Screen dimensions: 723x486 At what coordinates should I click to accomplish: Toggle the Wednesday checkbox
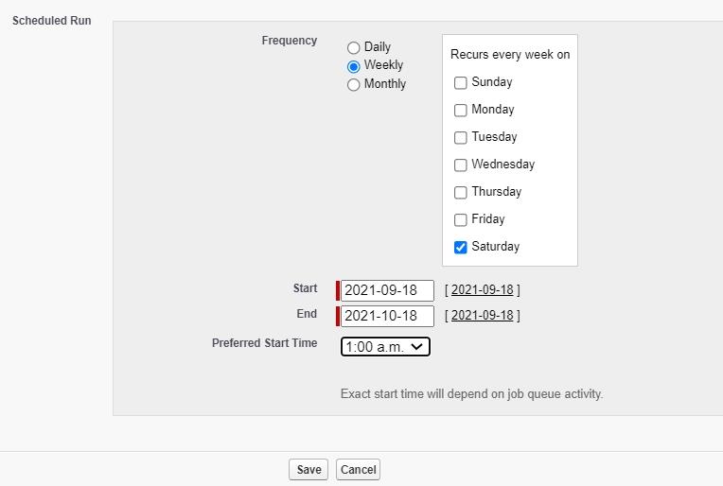(461, 165)
